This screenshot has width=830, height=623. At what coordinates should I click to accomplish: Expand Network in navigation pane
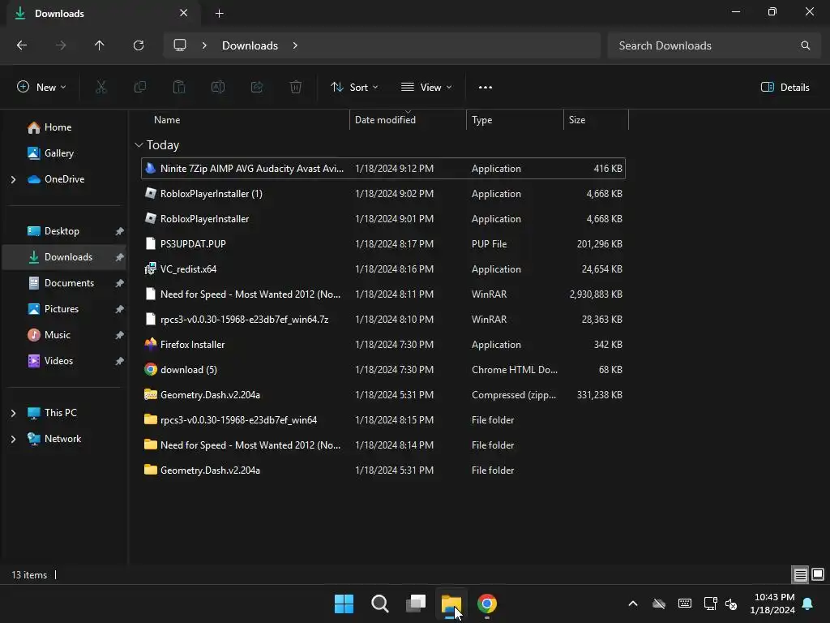coord(13,439)
